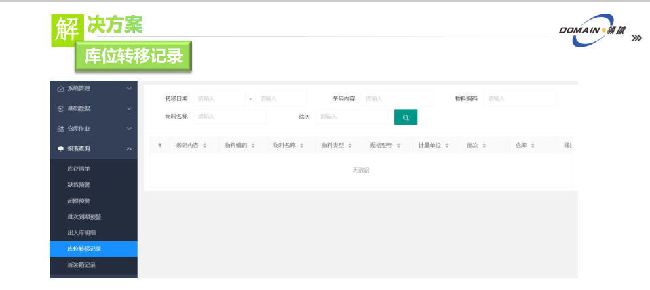The width and height of the screenshot is (650, 290).
Task: Expand the 仓库作业 menu chevron
Action: 129,129
